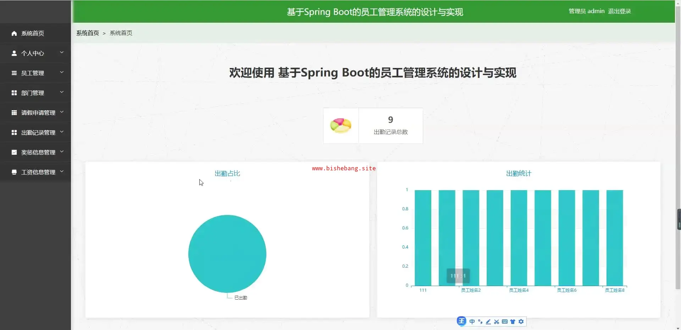
Task: Click the bar above 员工姓名8
Action: (x=615, y=238)
